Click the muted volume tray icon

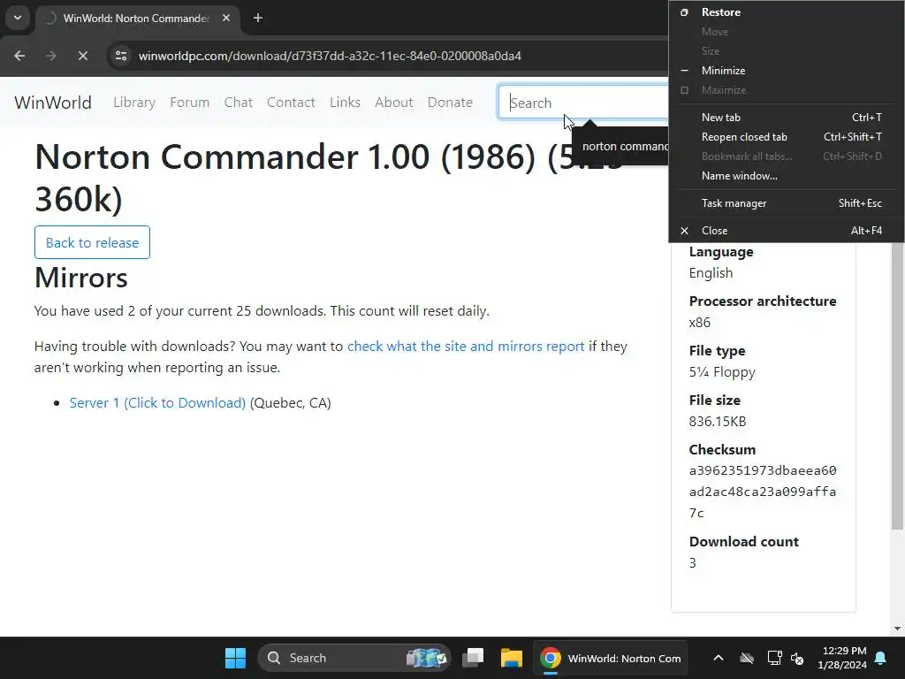coord(798,658)
